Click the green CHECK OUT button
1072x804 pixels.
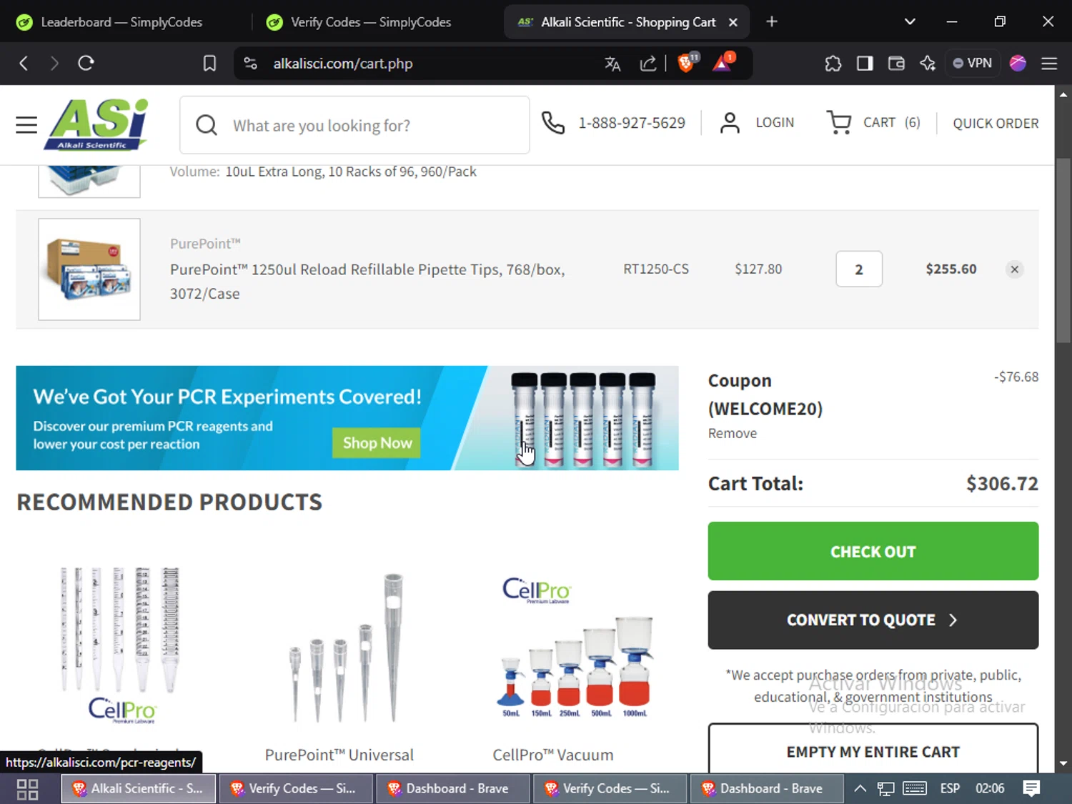click(873, 551)
